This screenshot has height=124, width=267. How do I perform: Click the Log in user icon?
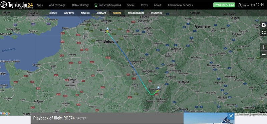[x=240, y=5]
